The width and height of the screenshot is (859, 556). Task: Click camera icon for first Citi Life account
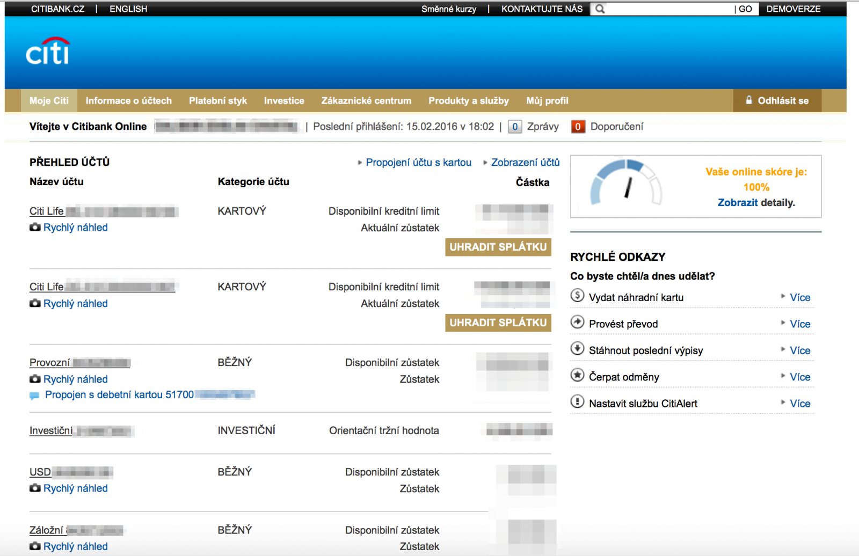[35, 227]
